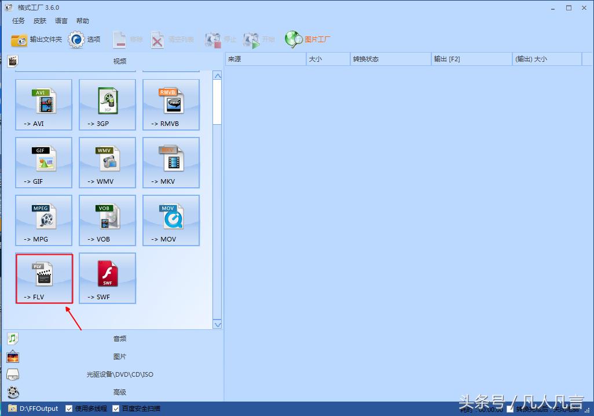Click the output folder icon in status bar

[13, 408]
